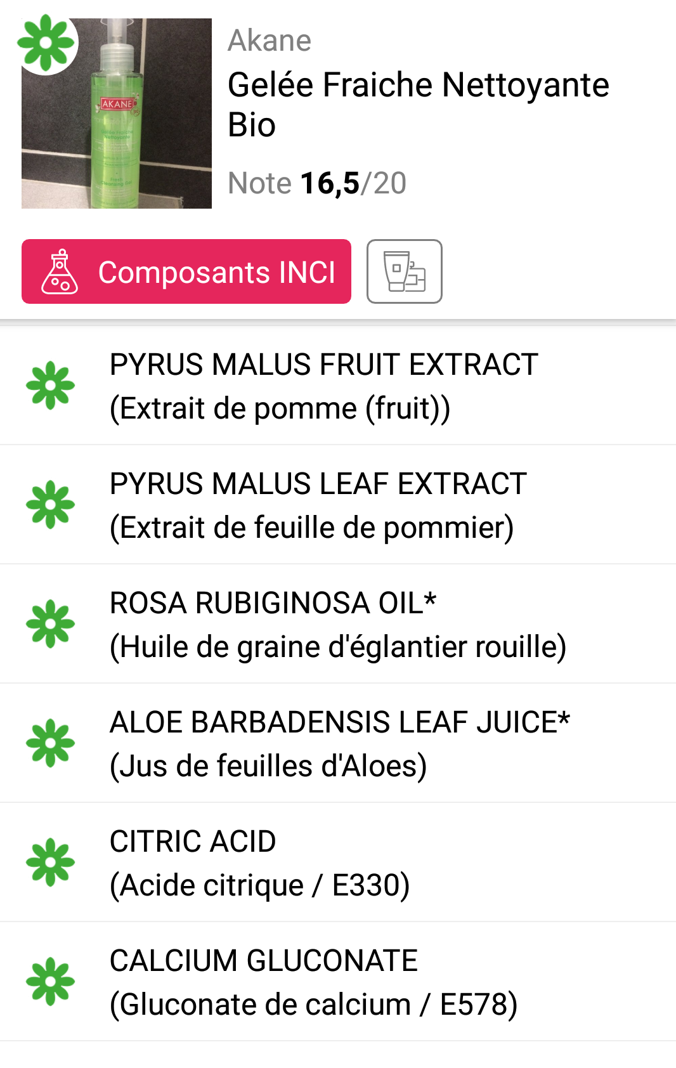
Task: Open the similar products icon tab
Action: click(x=404, y=271)
